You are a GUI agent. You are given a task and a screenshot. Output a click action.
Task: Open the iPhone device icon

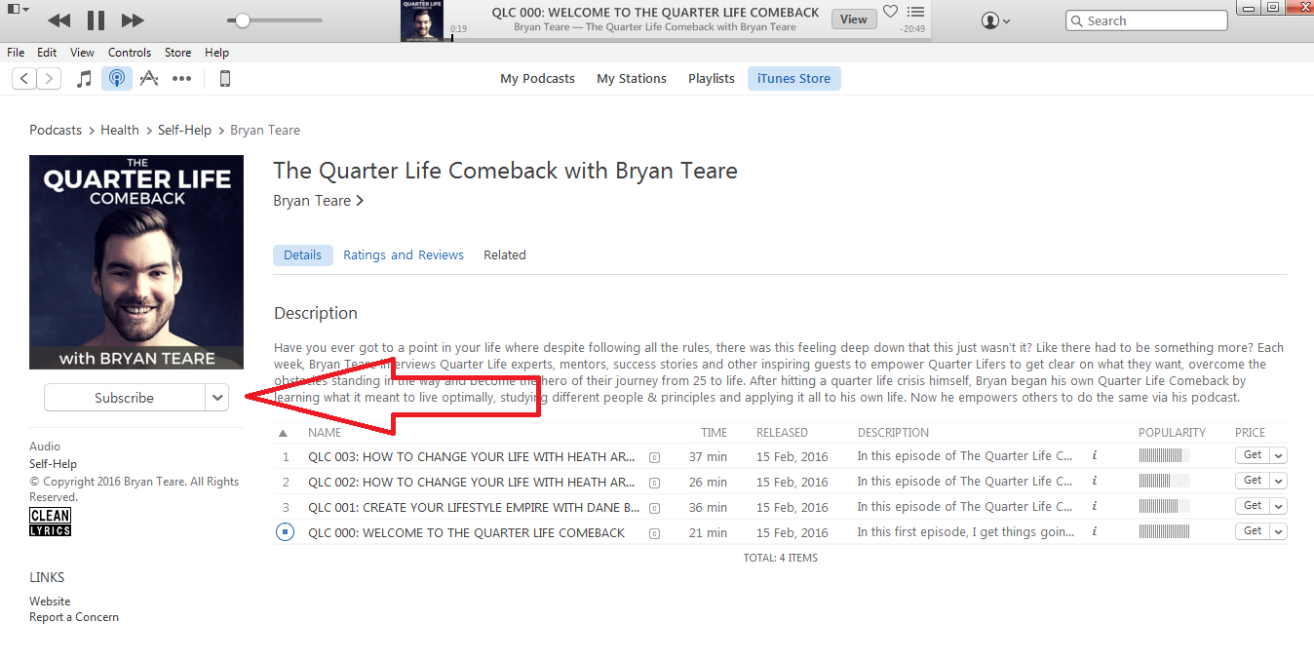coord(224,79)
